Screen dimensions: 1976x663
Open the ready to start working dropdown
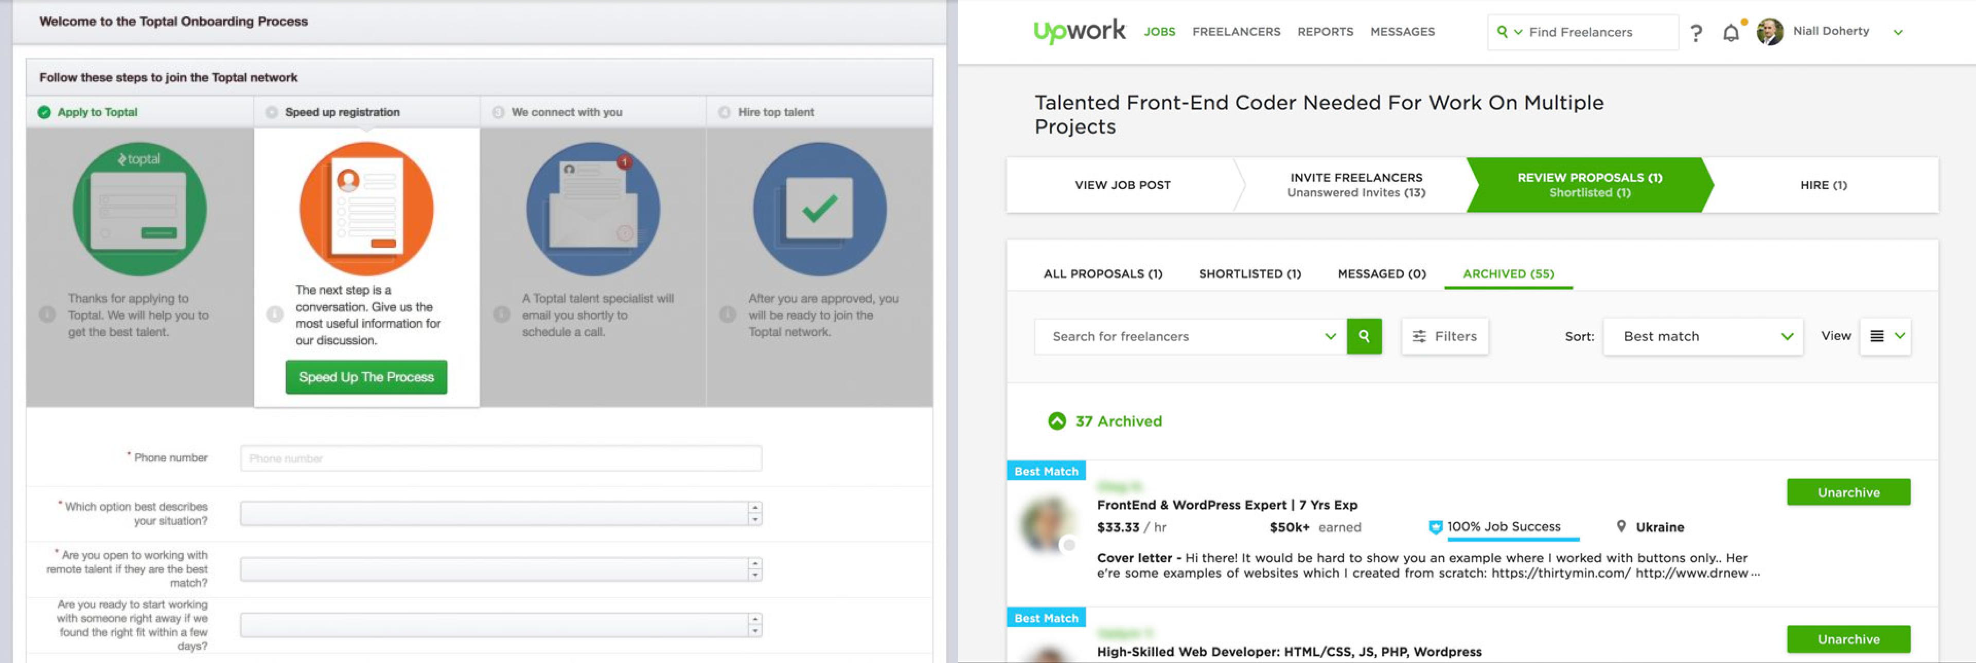501,625
